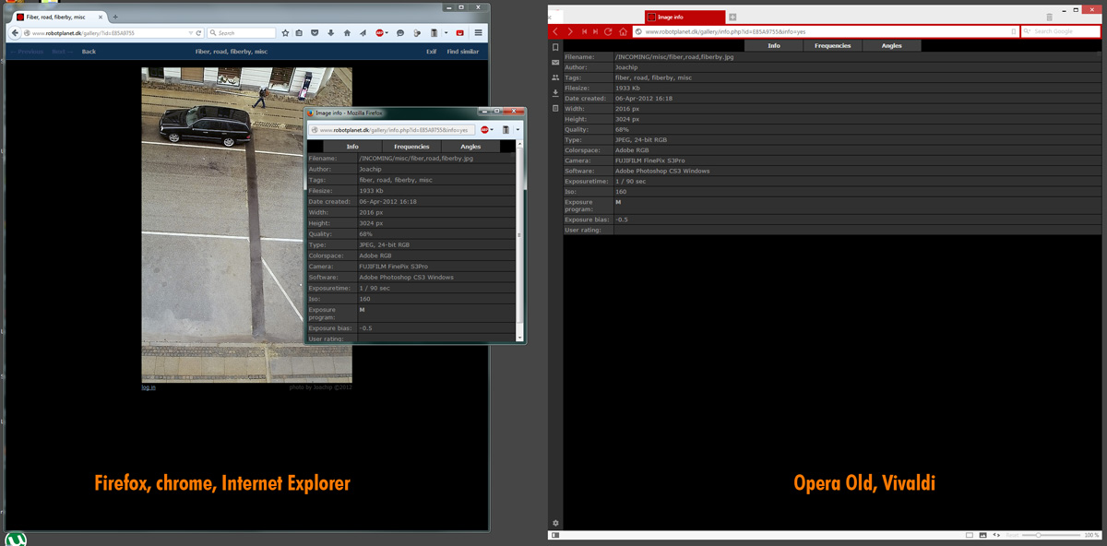Click the street photo in the Firefox gallery
Viewport: 1107px width, 546px height.
tap(246, 225)
